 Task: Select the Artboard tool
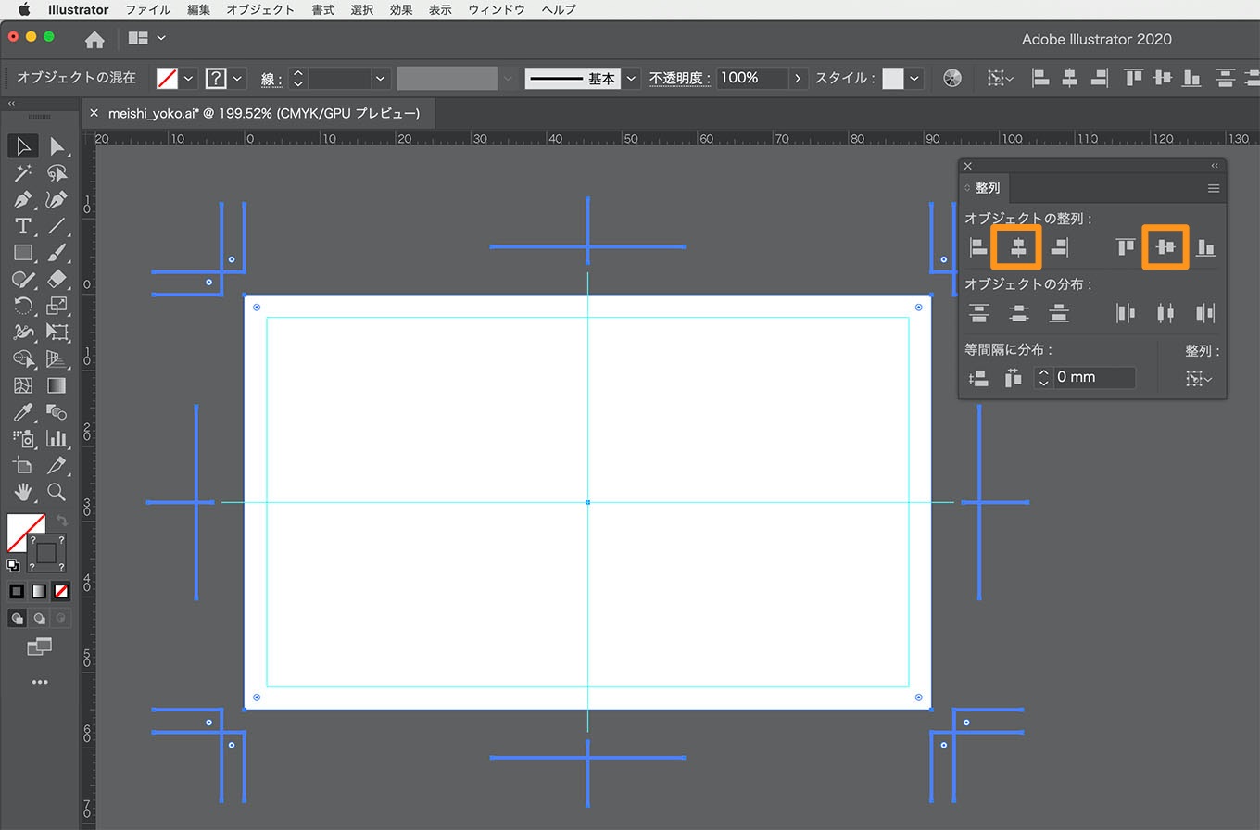23,465
